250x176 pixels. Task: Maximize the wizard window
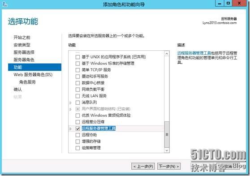click(228, 3)
